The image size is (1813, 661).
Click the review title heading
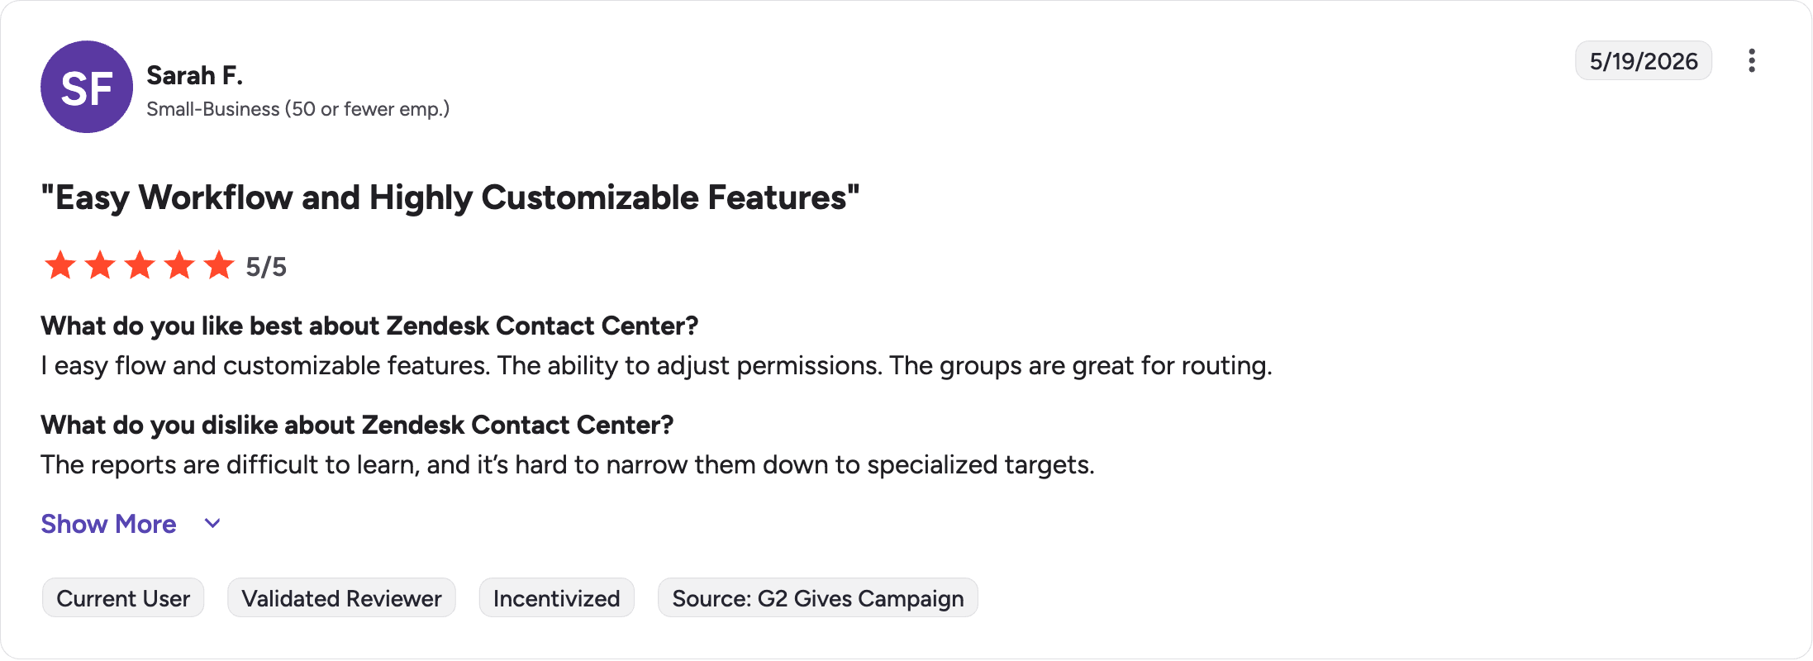point(450,197)
